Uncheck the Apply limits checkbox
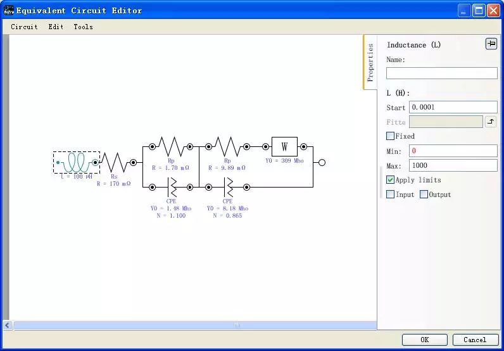The height and width of the screenshot is (351, 504). click(x=390, y=179)
